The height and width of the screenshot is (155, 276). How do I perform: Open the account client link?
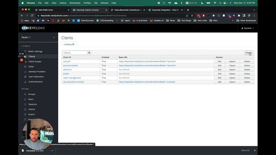point(66,61)
